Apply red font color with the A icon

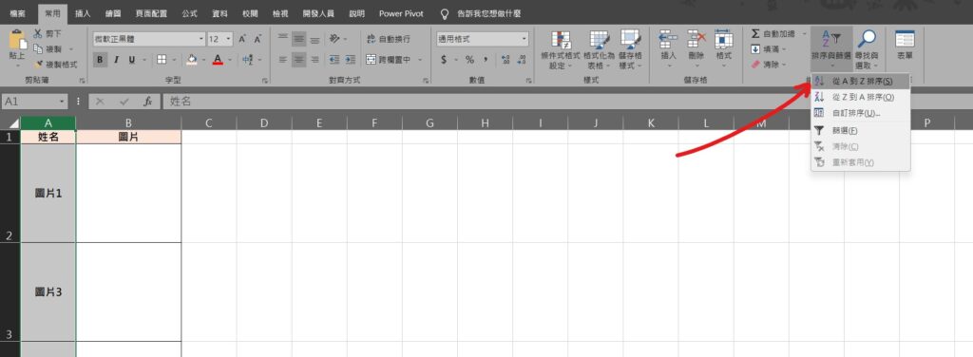tap(218, 60)
